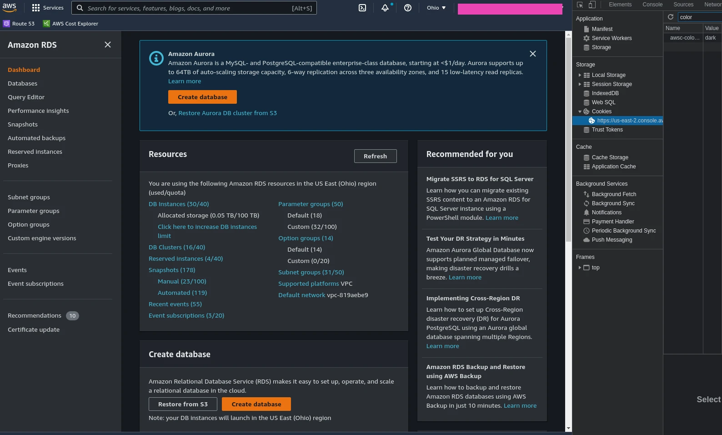This screenshot has width=722, height=435.
Task: Select Trust Tokens entry
Action: 607,130
